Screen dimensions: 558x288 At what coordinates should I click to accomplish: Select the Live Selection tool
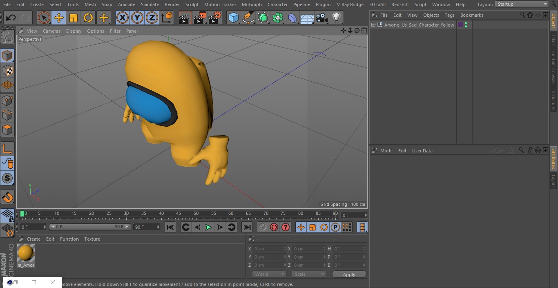pyautogui.click(x=44, y=18)
